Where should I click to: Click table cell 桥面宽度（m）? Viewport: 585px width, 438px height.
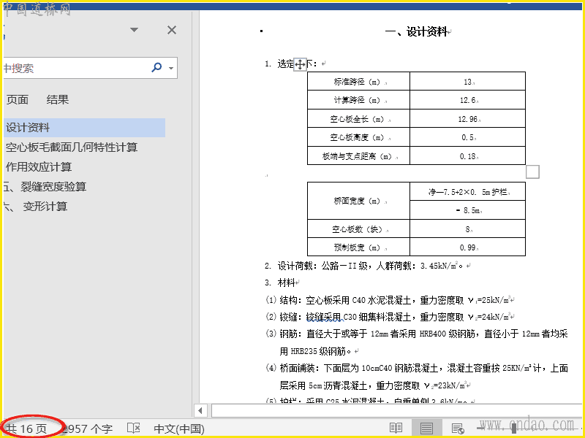point(358,201)
